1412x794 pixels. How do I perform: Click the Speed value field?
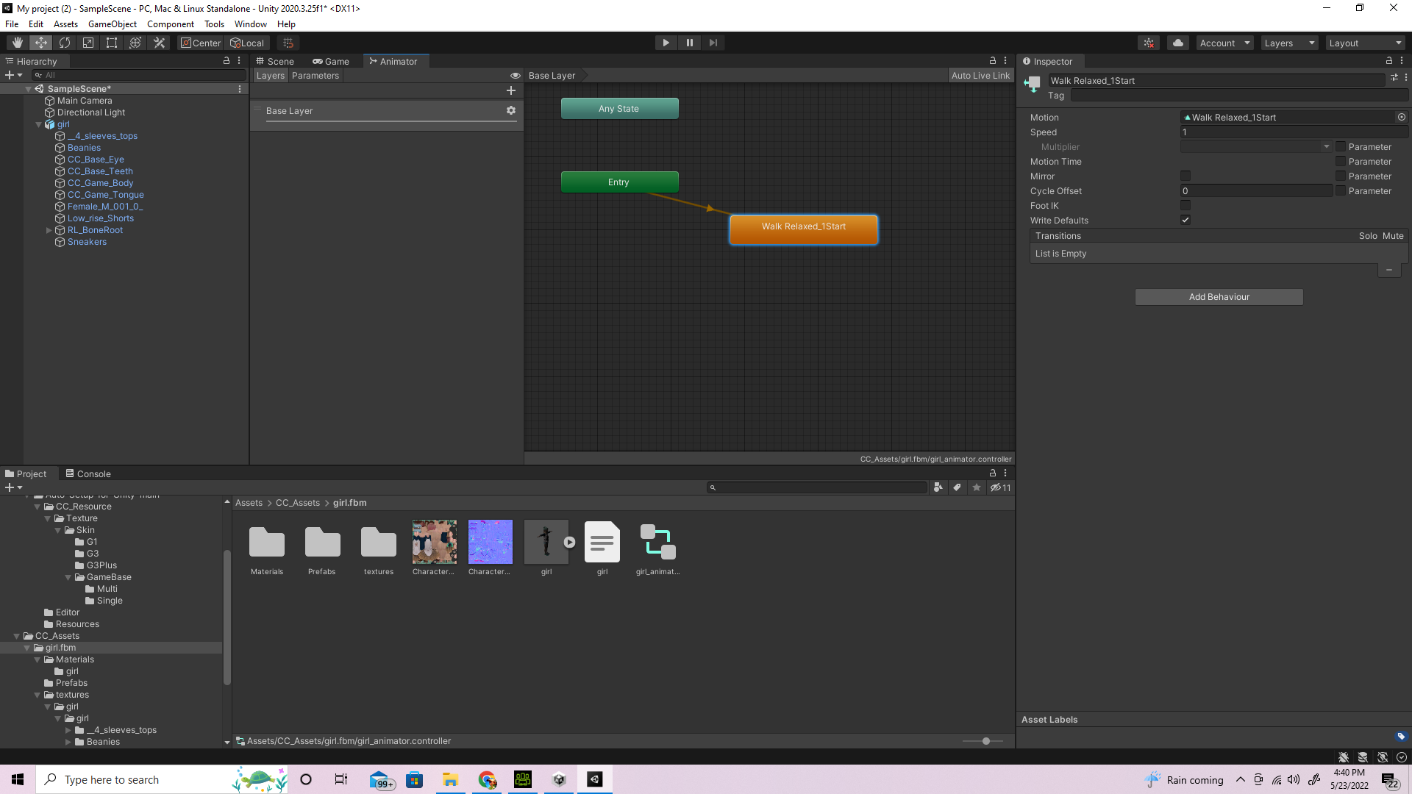click(x=1294, y=132)
